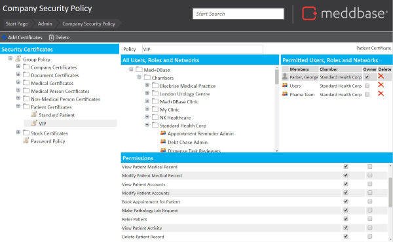
Task: Click users tree scrollbar thumb
Action: [x=276, y=77]
